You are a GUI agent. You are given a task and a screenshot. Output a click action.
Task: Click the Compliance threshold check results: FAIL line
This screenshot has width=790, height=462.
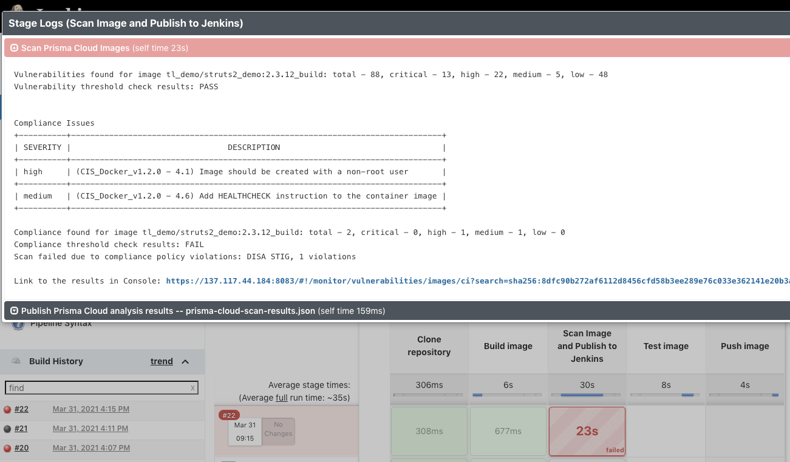109,245
